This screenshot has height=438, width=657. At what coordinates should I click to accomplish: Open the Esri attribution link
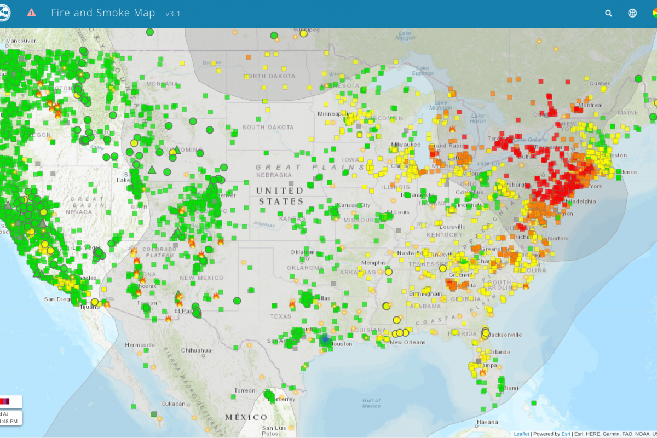click(x=566, y=434)
